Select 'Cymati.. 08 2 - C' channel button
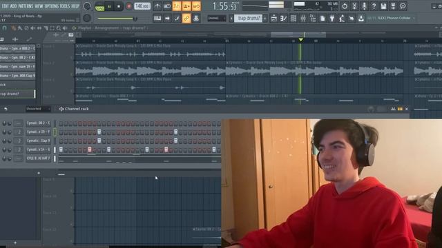The image size is (442, 248). coord(38,123)
